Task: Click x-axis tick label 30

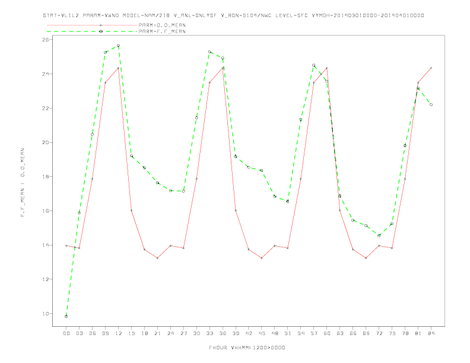Action: (196, 333)
